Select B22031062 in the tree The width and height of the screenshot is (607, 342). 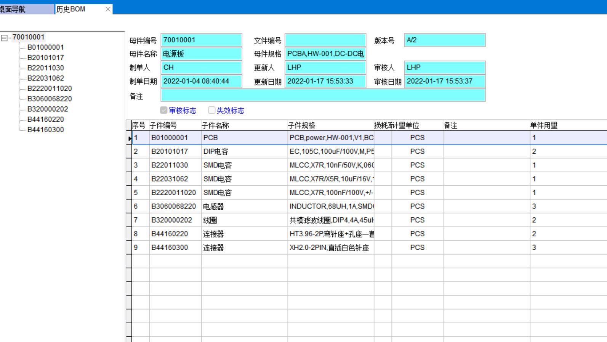click(45, 78)
